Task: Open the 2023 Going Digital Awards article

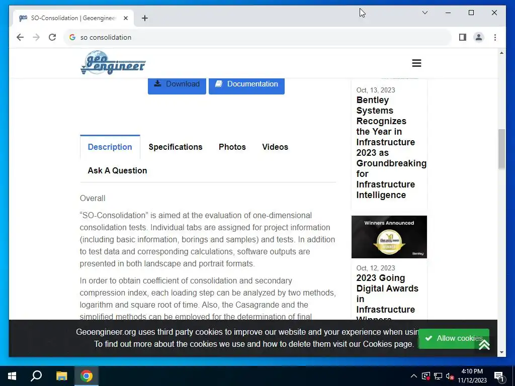Action: pos(387,298)
